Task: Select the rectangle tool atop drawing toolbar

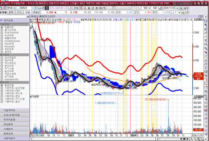Action: coord(206,21)
